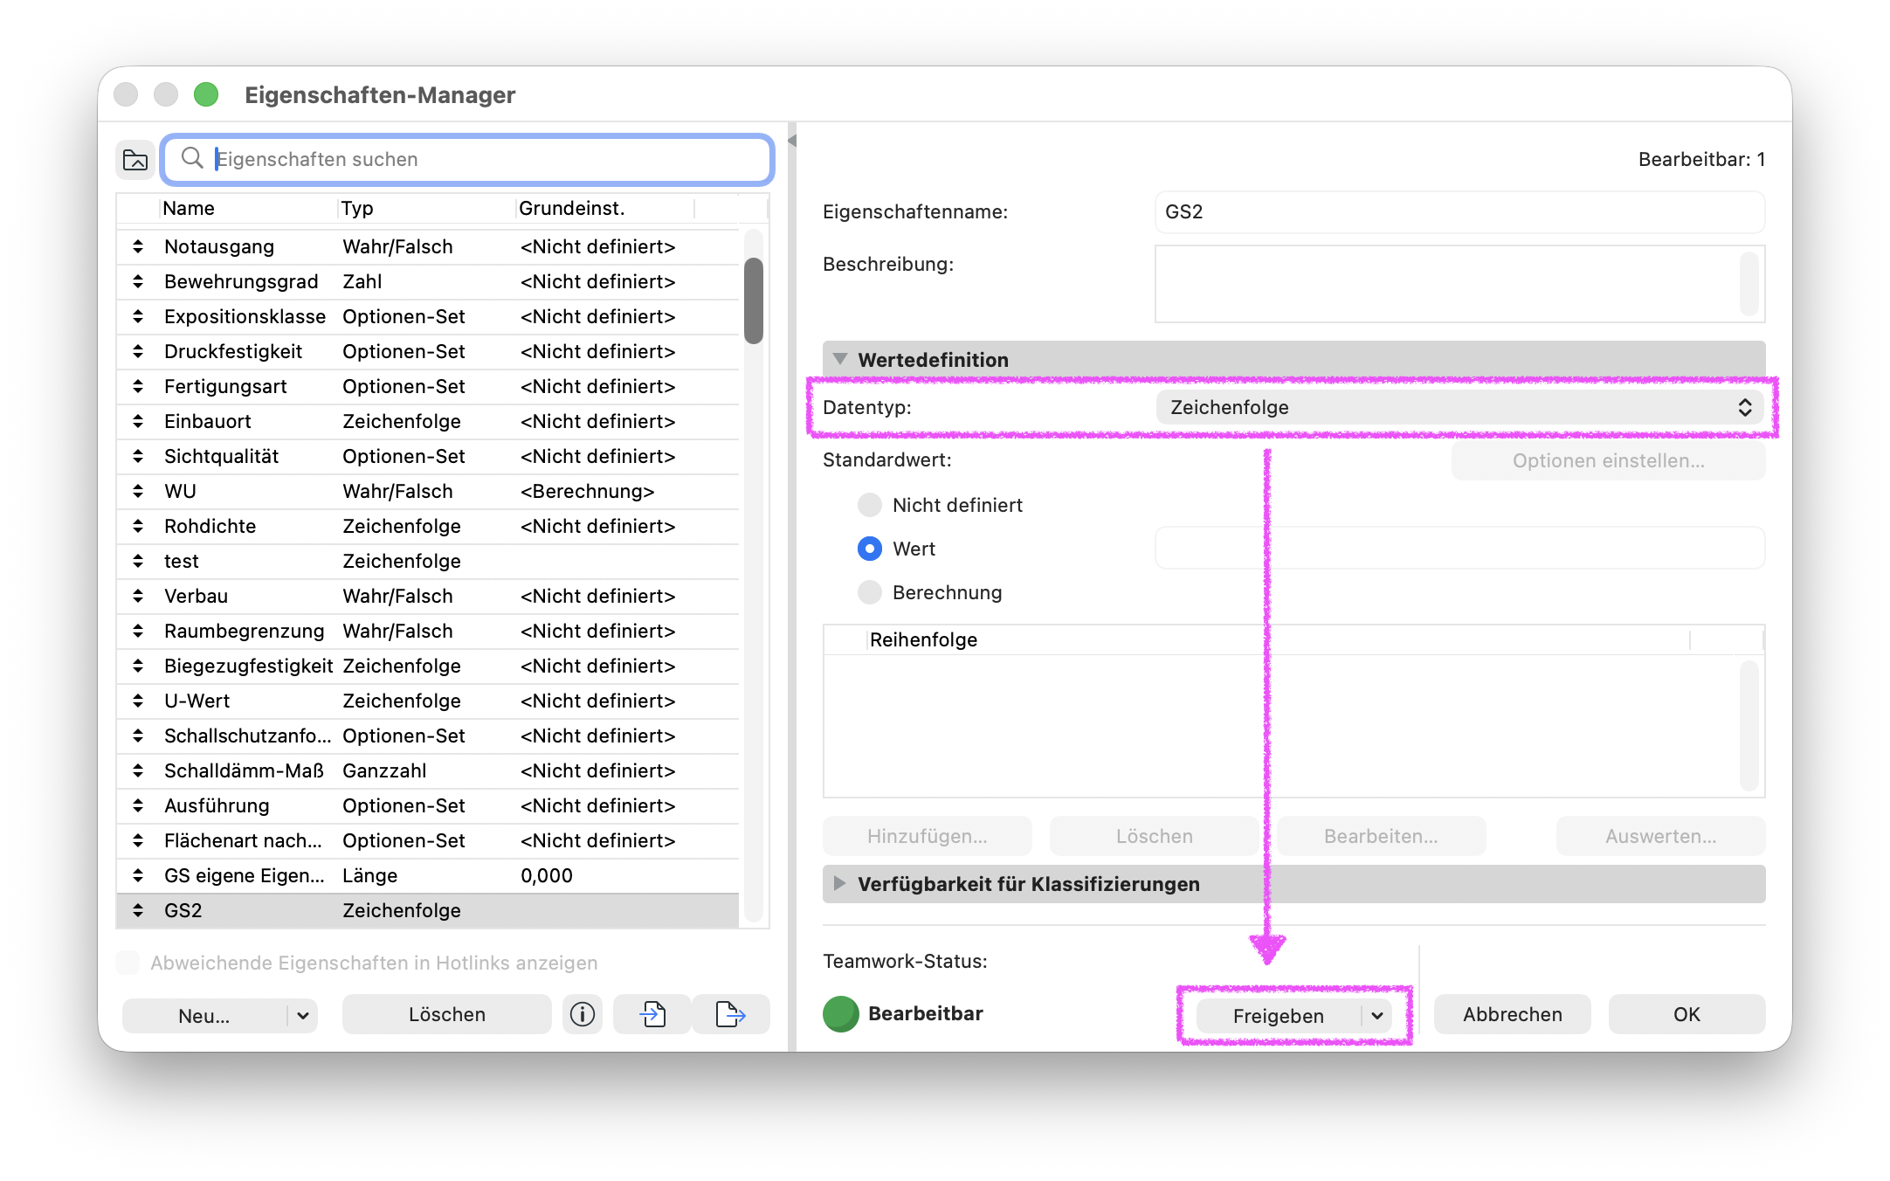Click the Wert value input field
The height and width of the screenshot is (1181, 1890).
pos(1460,549)
